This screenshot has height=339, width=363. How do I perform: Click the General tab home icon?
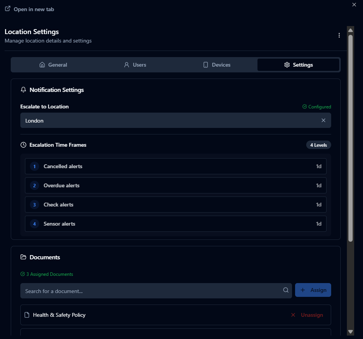42,65
